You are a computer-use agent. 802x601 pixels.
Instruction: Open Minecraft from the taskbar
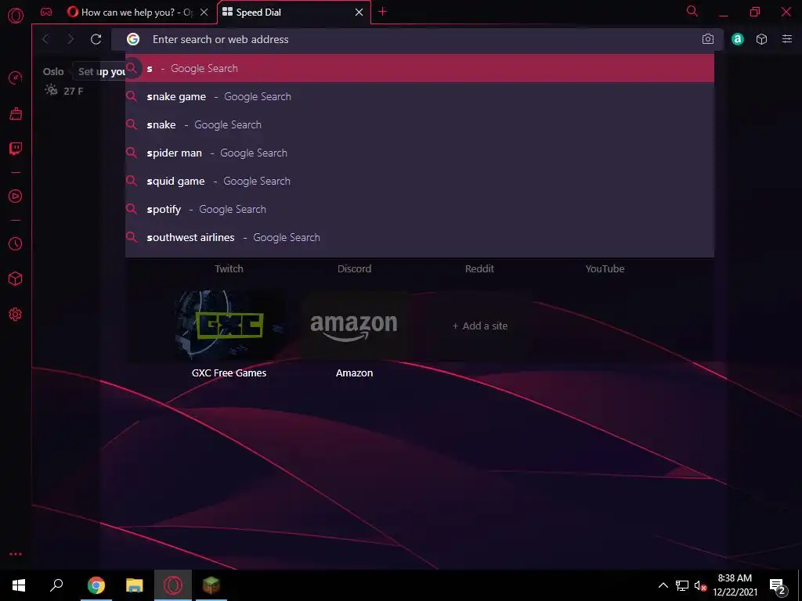pos(211,585)
